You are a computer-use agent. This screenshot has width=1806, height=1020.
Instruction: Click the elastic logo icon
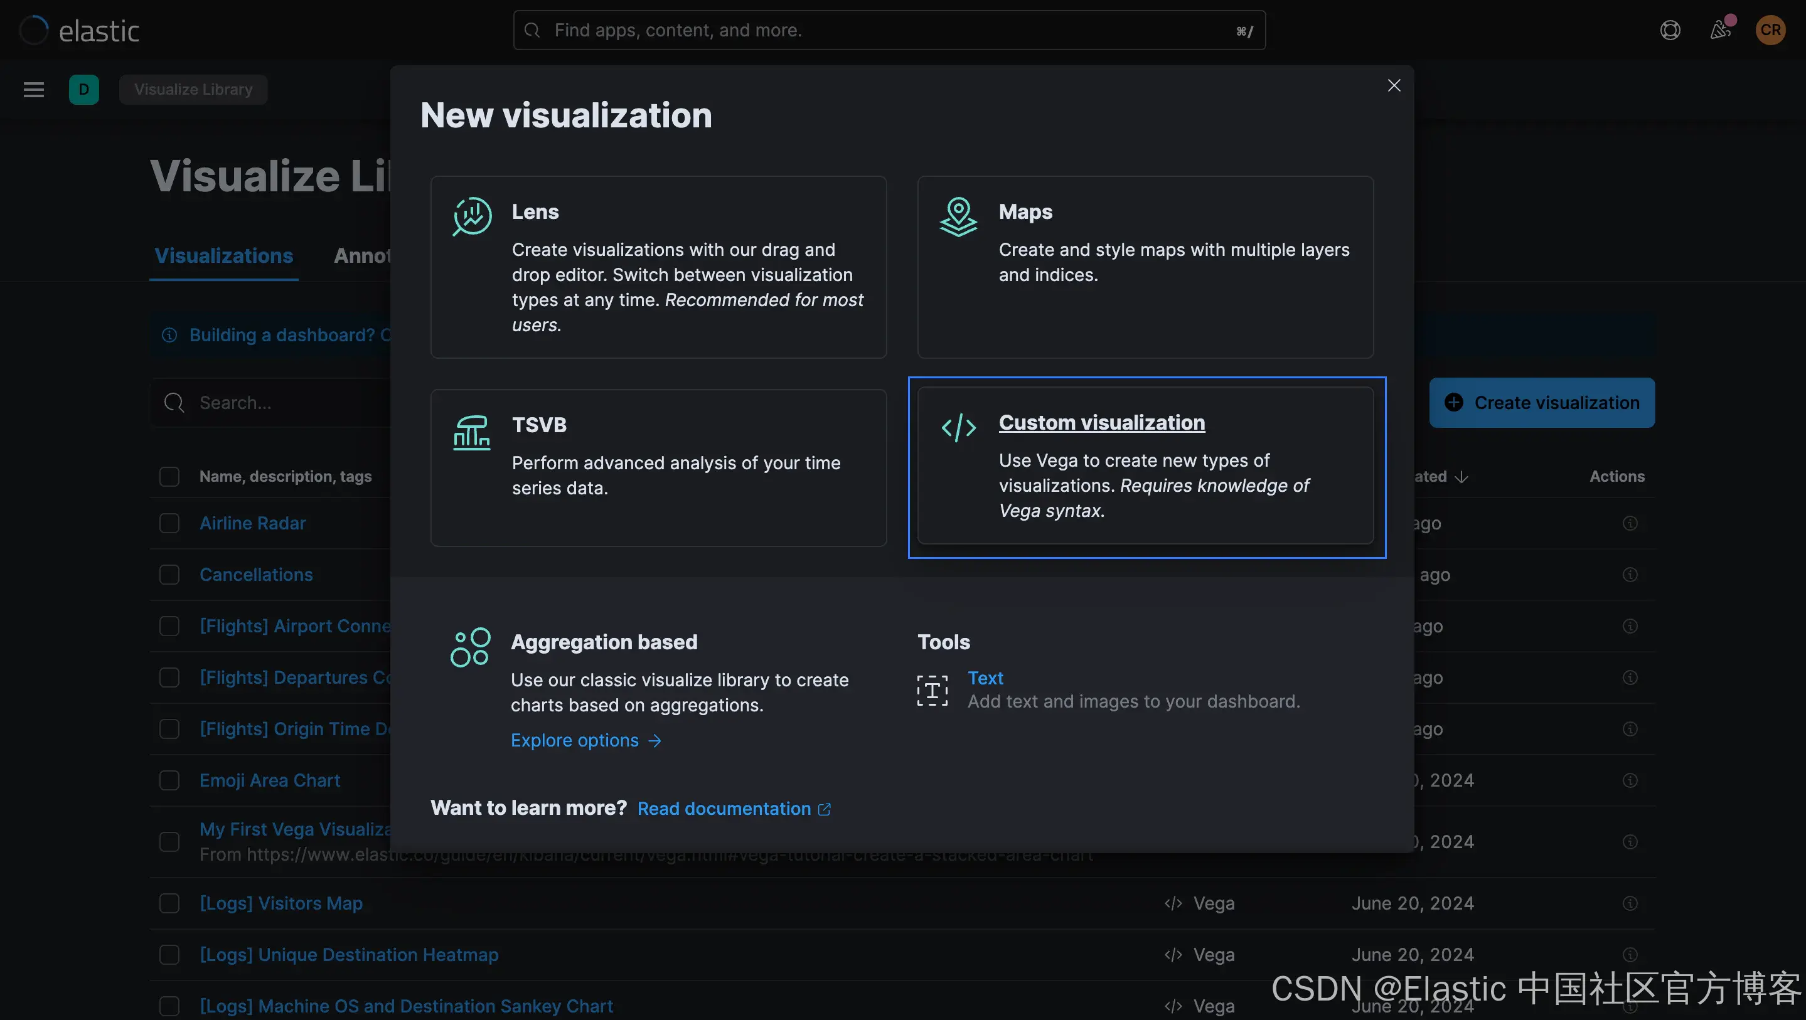pyautogui.click(x=34, y=30)
